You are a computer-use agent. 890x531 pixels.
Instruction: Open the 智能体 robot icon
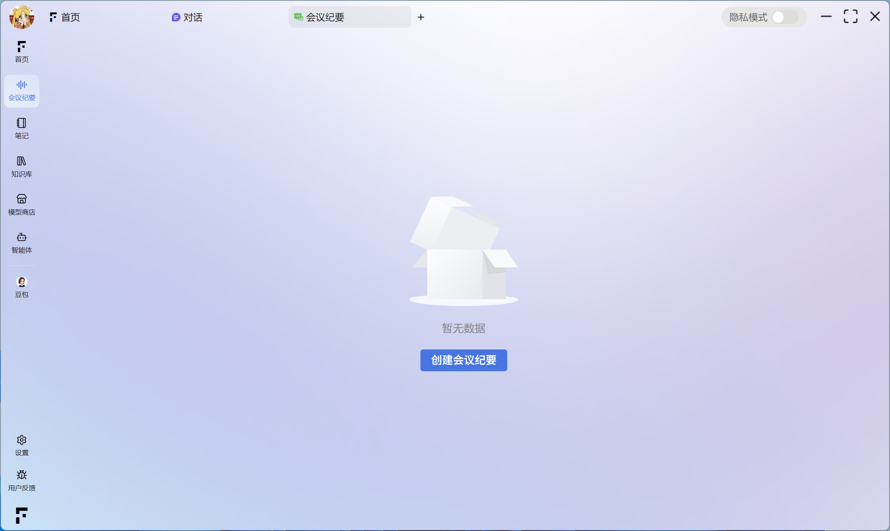[21, 242]
